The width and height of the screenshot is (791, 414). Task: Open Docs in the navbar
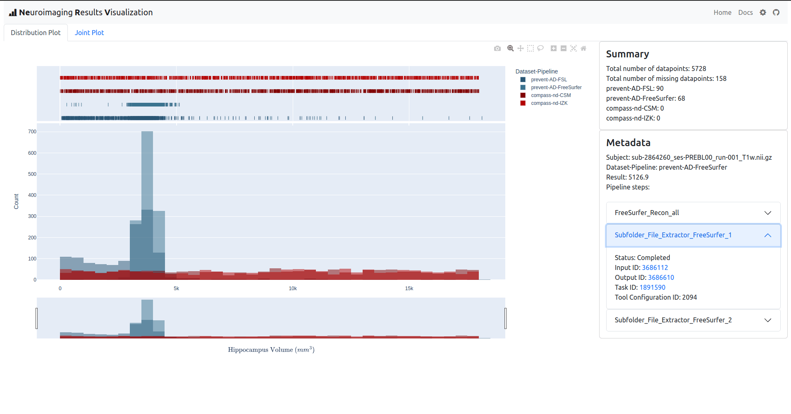746,12
